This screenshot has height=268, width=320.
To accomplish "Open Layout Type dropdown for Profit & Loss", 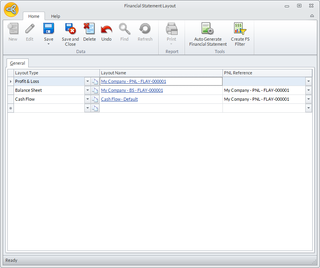I will [x=87, y=81].
